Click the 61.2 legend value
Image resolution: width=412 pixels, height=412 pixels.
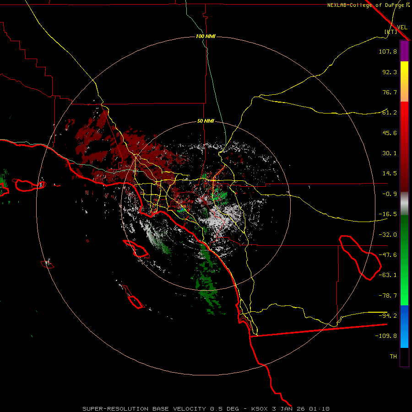(x=390, y=113)
